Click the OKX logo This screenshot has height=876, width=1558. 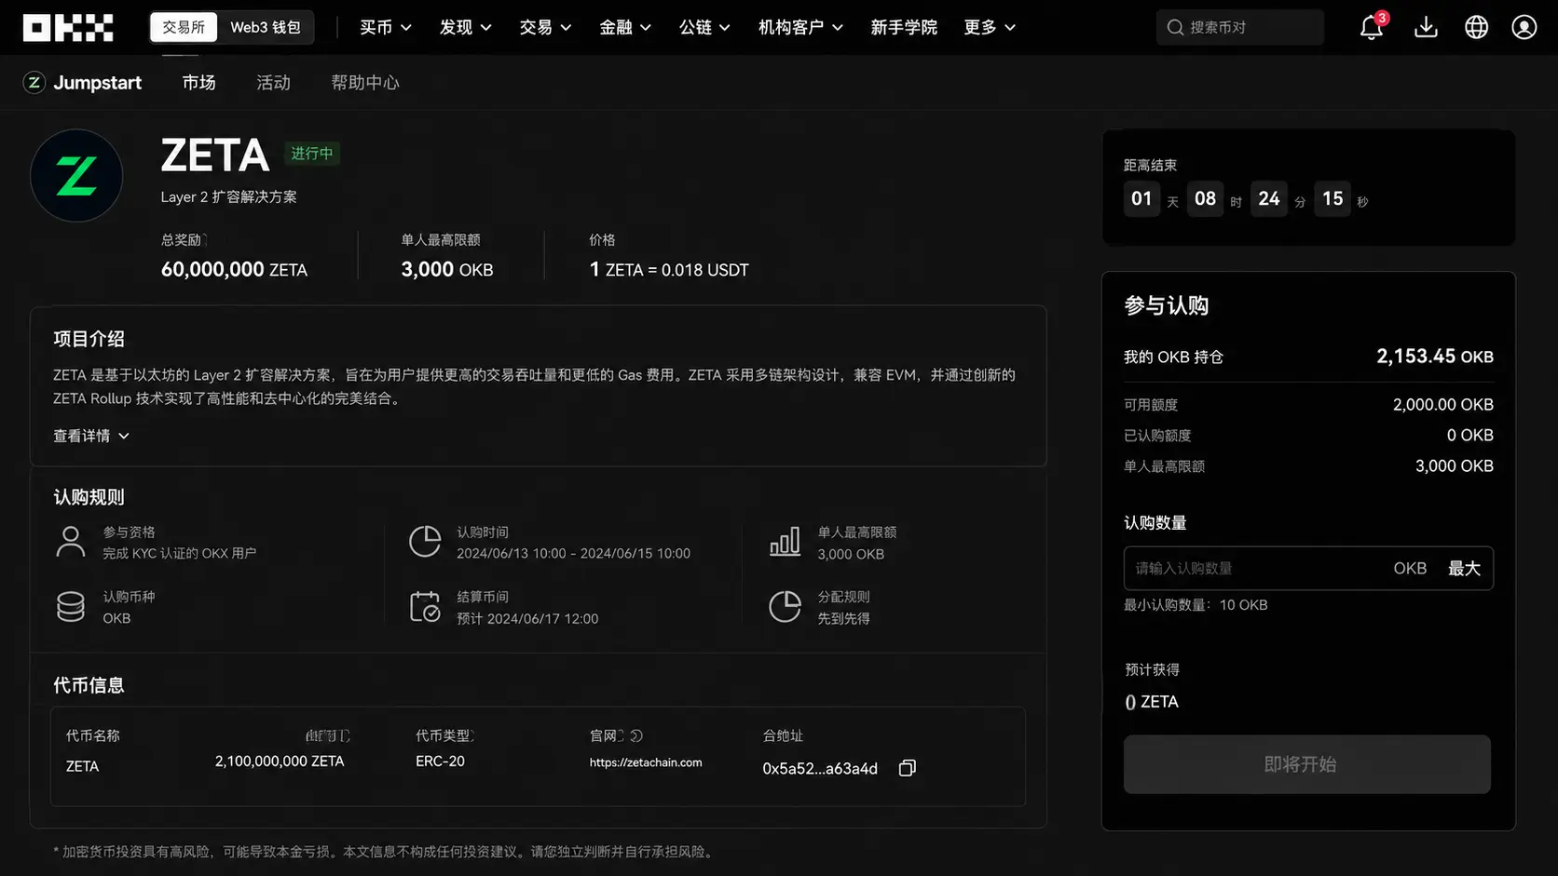pos(68,27)
